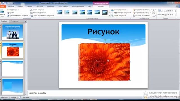Open the Коррекция dropdown

[x=13, y=10]
